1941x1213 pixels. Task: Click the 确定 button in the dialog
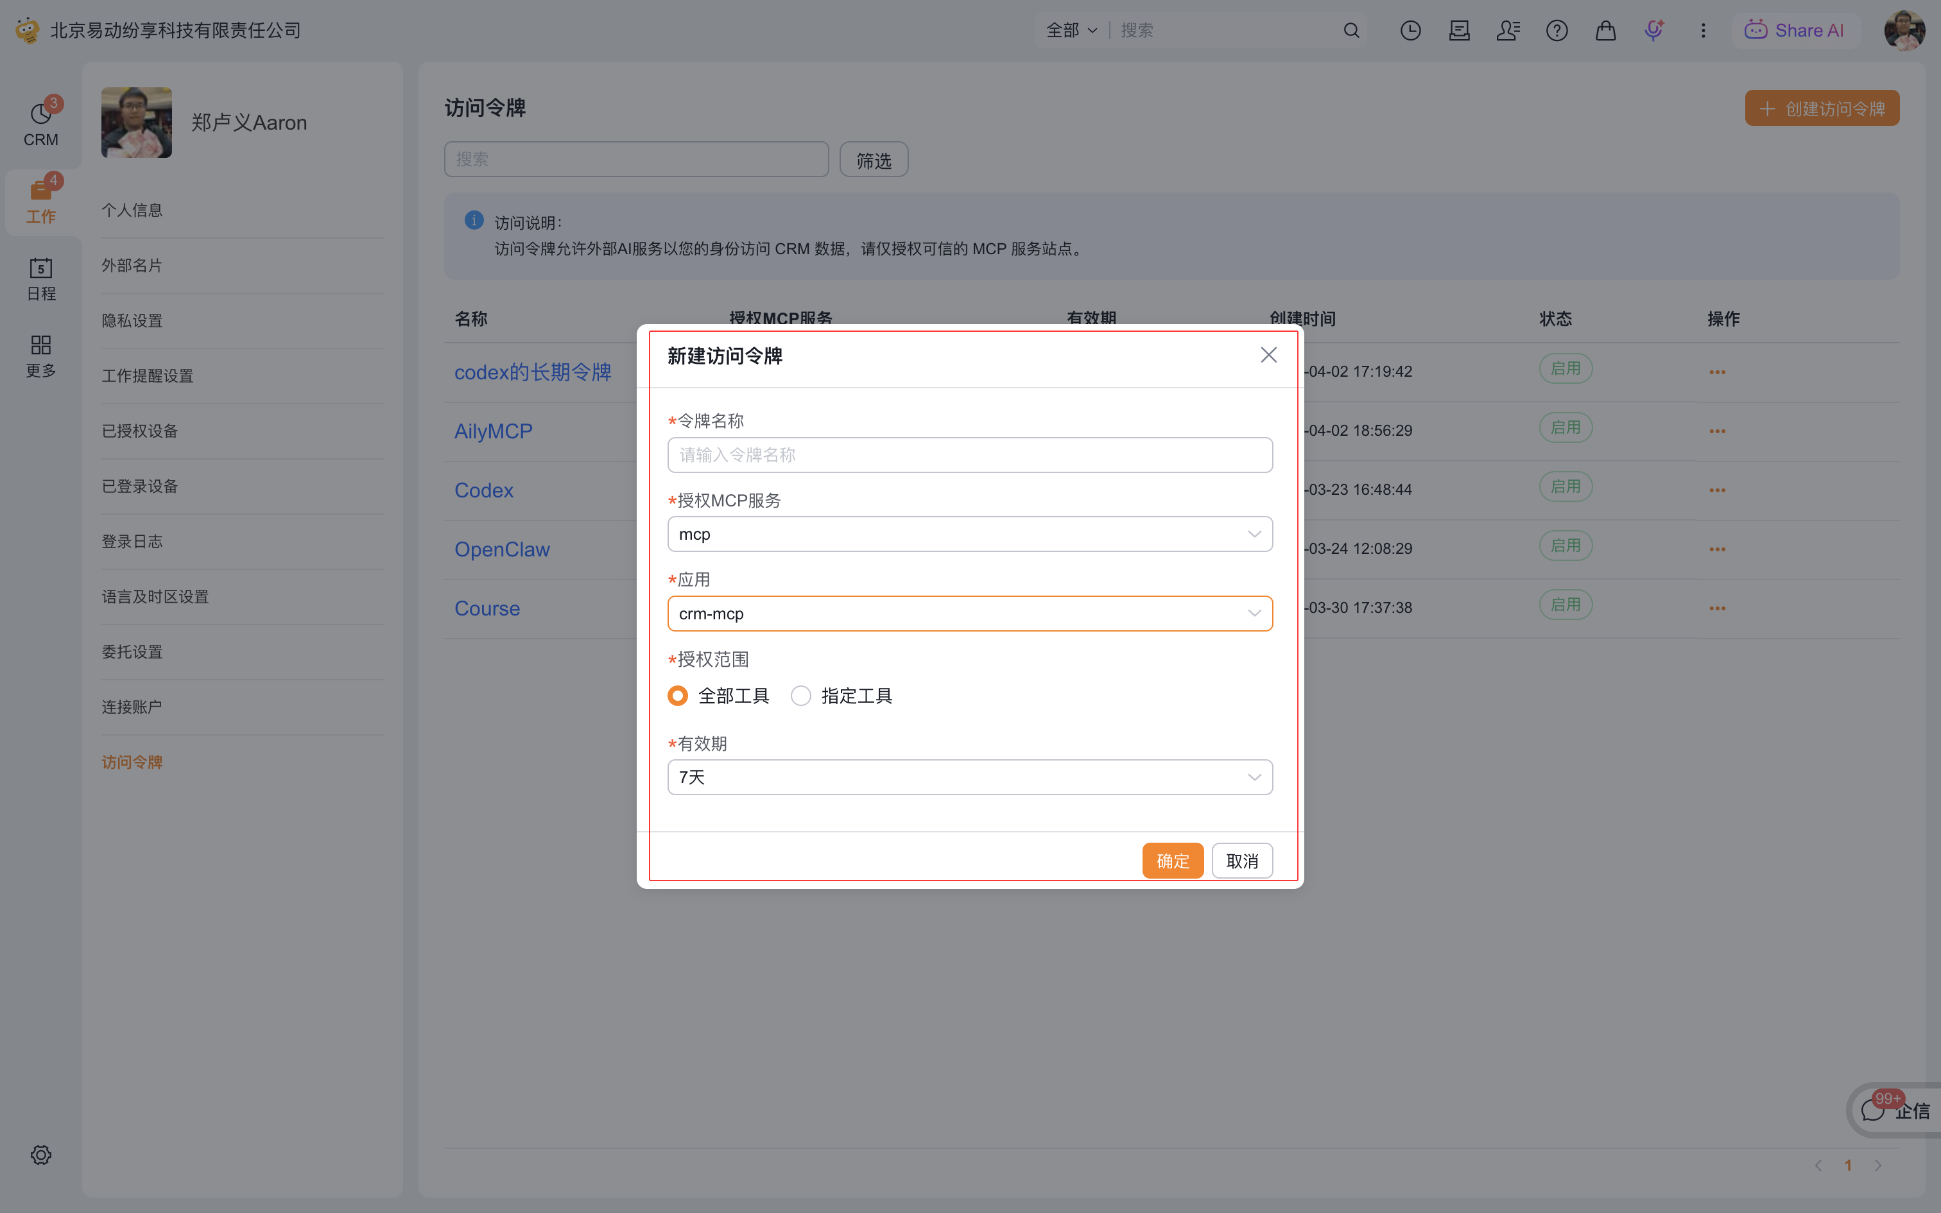point(1172,861)
